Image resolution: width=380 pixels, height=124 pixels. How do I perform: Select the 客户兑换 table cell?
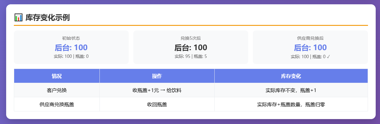tap(57, 90)
